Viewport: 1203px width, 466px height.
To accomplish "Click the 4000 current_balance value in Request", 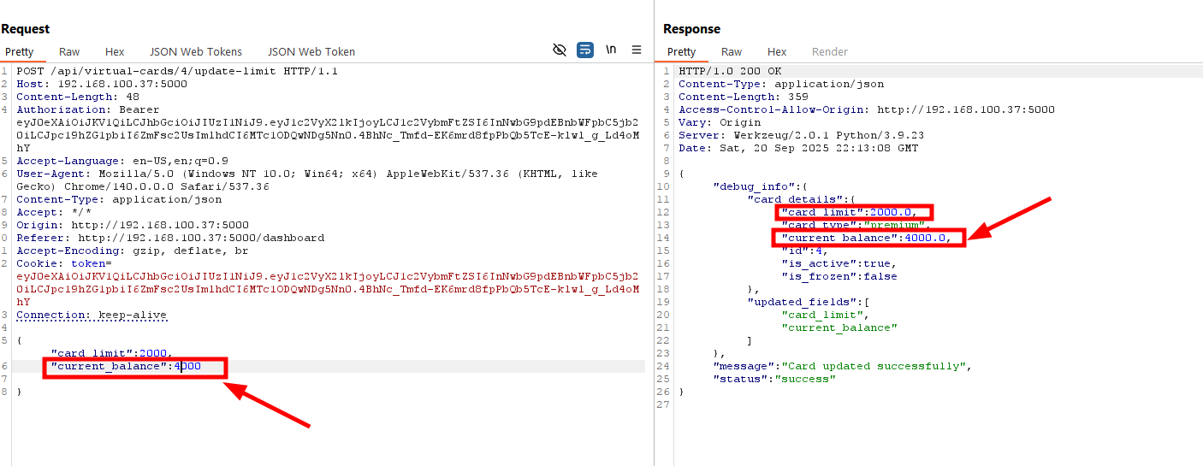I will (x=187, y=366).
